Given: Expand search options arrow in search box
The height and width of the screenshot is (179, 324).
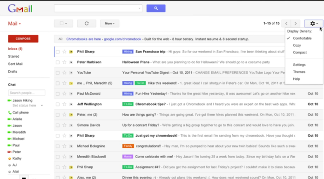Looking at the screenshot, I should [x=140, y=8].
